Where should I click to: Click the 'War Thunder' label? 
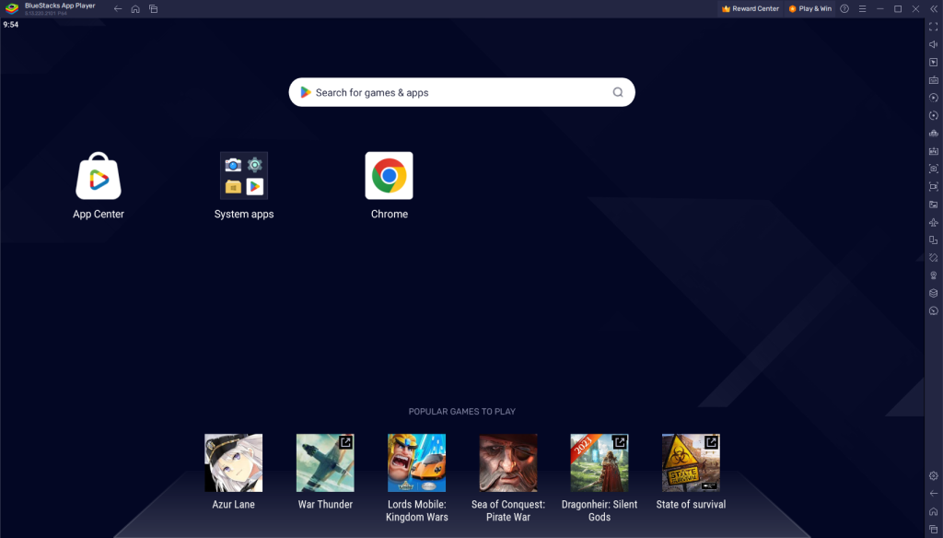coord(325,504)
